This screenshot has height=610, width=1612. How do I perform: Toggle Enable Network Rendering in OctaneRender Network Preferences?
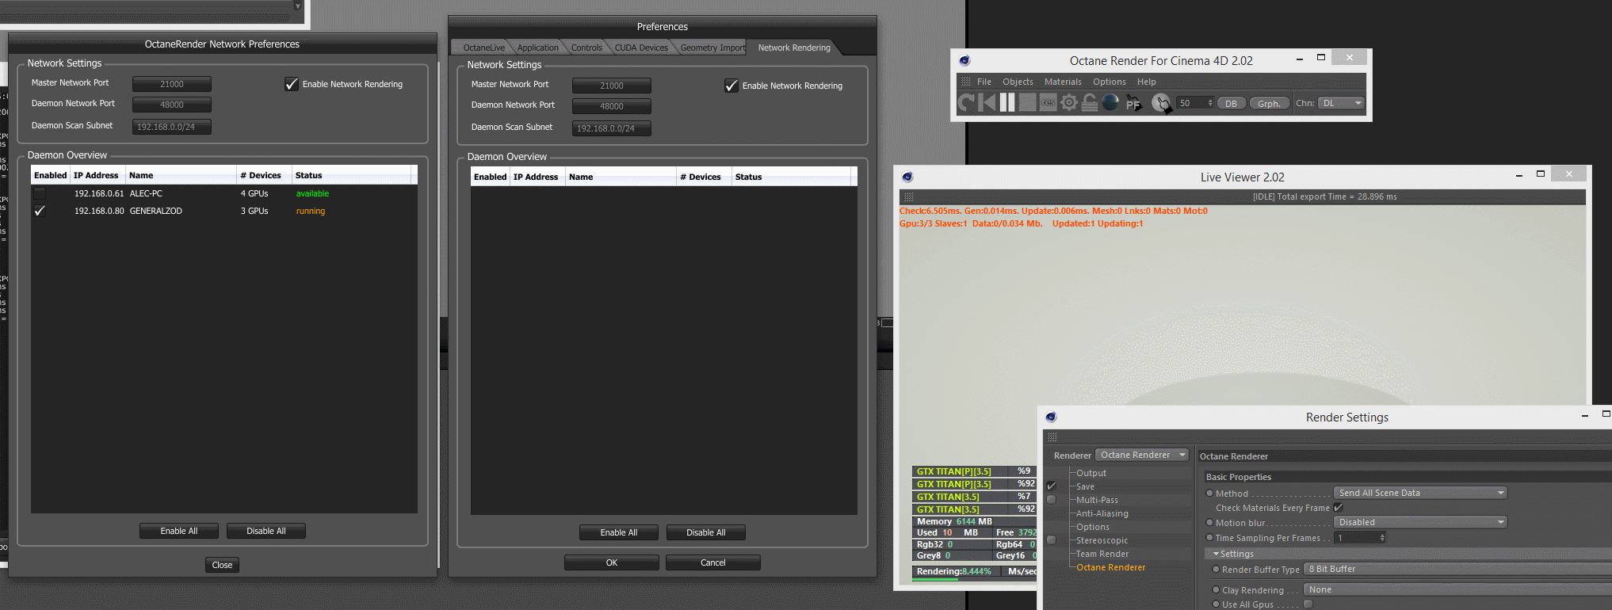coord(292,84)
